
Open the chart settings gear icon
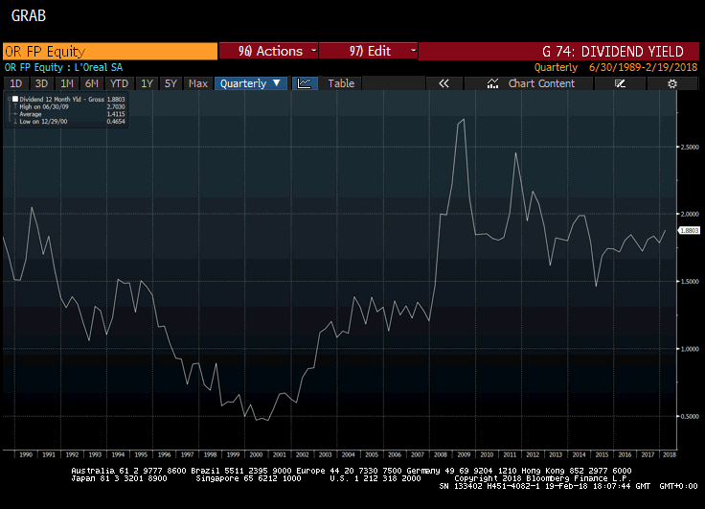tap(672, 83)
